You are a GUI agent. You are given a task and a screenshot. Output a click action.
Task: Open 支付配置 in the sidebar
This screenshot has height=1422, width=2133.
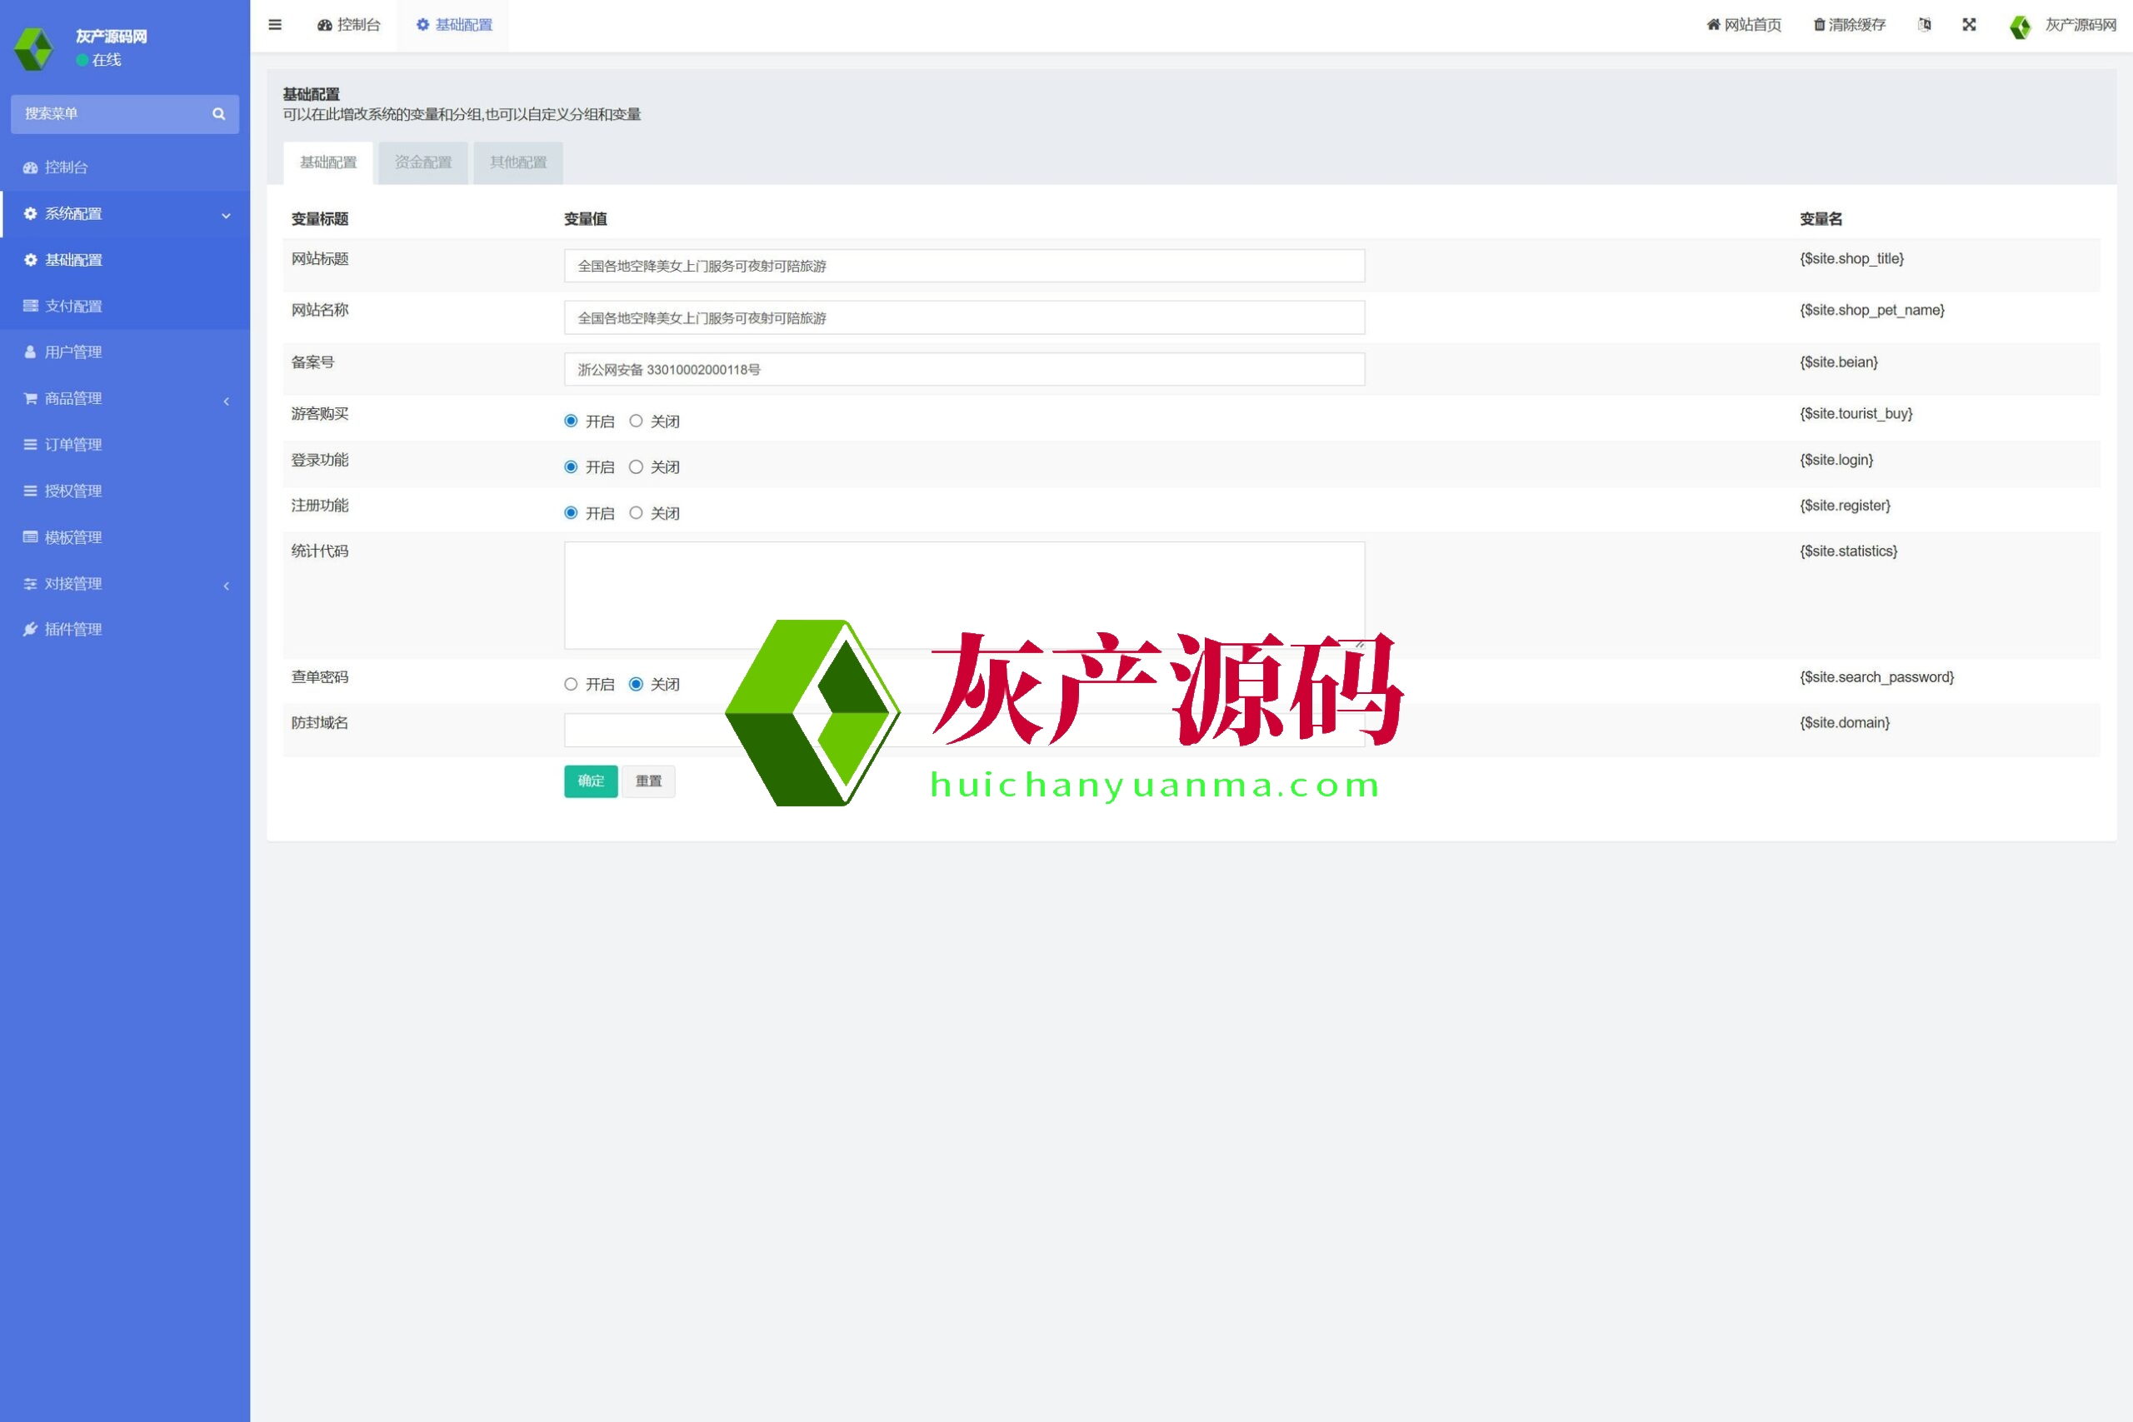72,306
